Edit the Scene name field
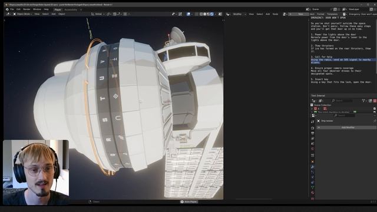The height and width of the screenshot is (212, 377). pyautogui.click(x=322, y=9)
